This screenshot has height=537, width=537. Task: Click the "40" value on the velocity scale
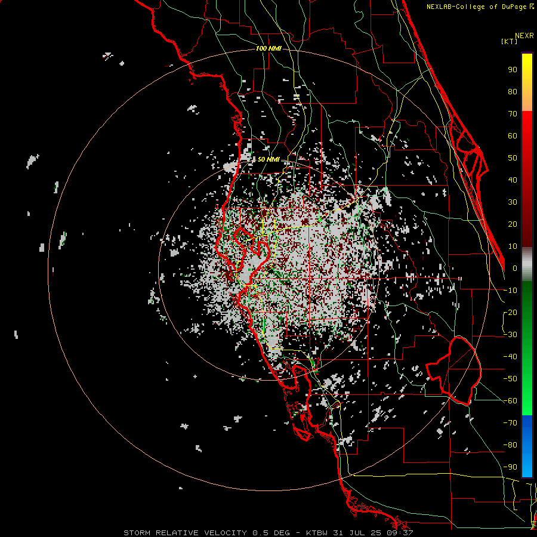(x=513, y=180)
